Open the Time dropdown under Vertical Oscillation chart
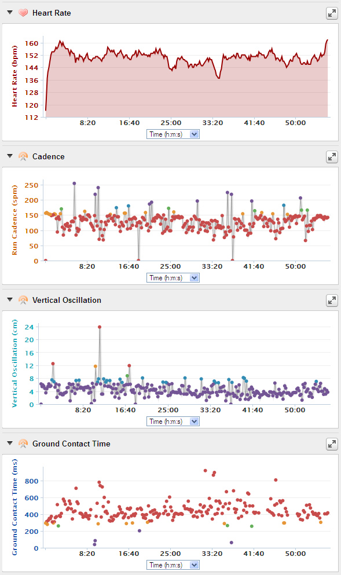This screenshot has width=341, height=575. [173, 422]
